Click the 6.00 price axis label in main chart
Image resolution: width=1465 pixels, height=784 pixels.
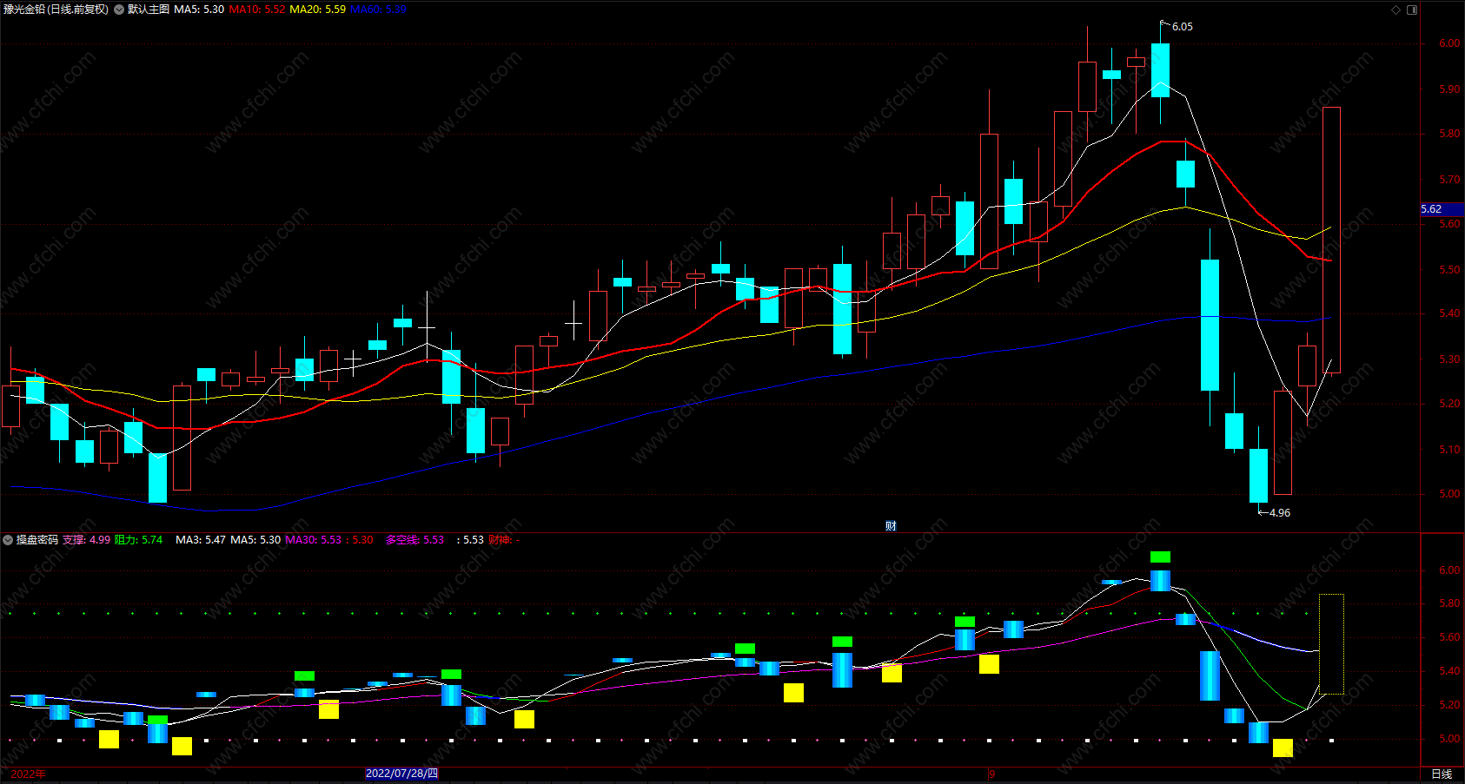1449,43
